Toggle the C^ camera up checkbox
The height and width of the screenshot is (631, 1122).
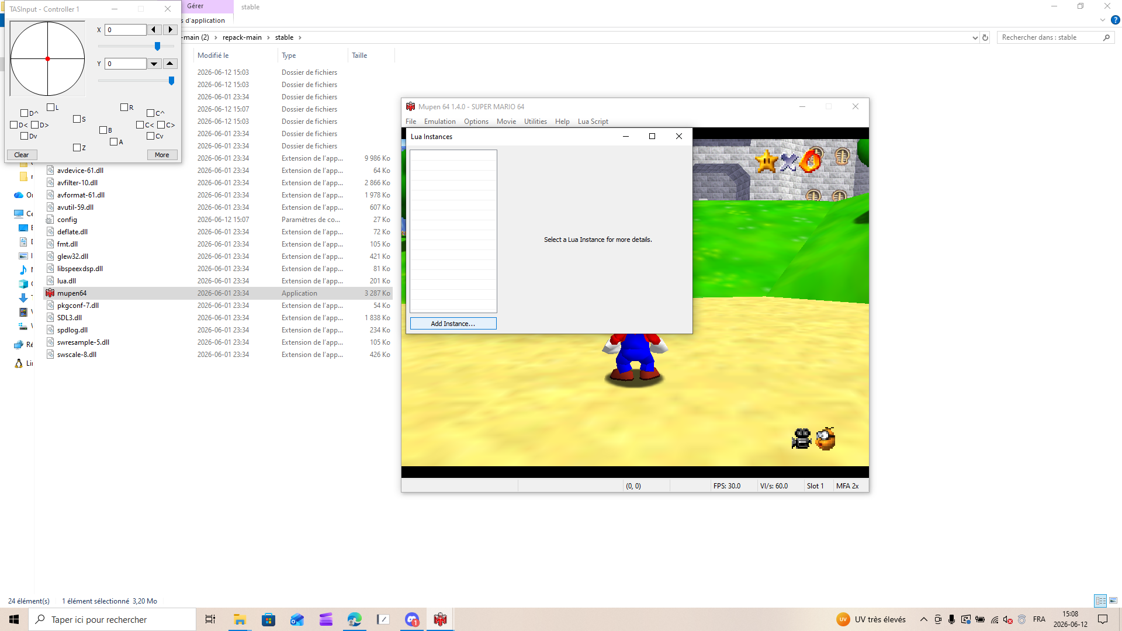click(x=151, y=113)
